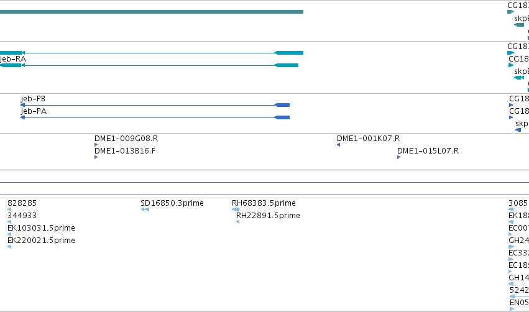The image size is (529, 312).
Task: Open the DME1-009G08.R label
Action: point(126,139)
